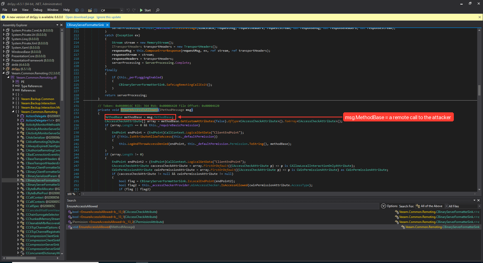This screenshot has width=483, height=263.
Task: Close the Assembly Explorer panel
Action: (x=61, y=25)
